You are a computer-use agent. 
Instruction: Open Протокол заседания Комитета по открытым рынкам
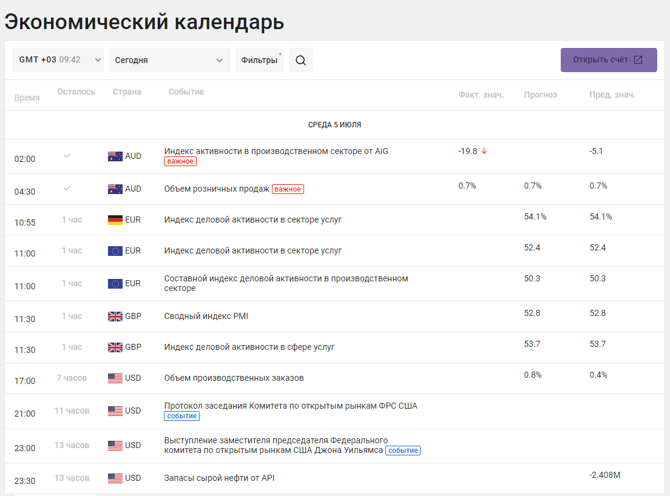(291, 406)
